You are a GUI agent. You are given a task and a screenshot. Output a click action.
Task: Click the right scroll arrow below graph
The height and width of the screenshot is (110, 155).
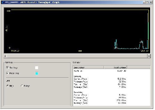click(149, 56)
